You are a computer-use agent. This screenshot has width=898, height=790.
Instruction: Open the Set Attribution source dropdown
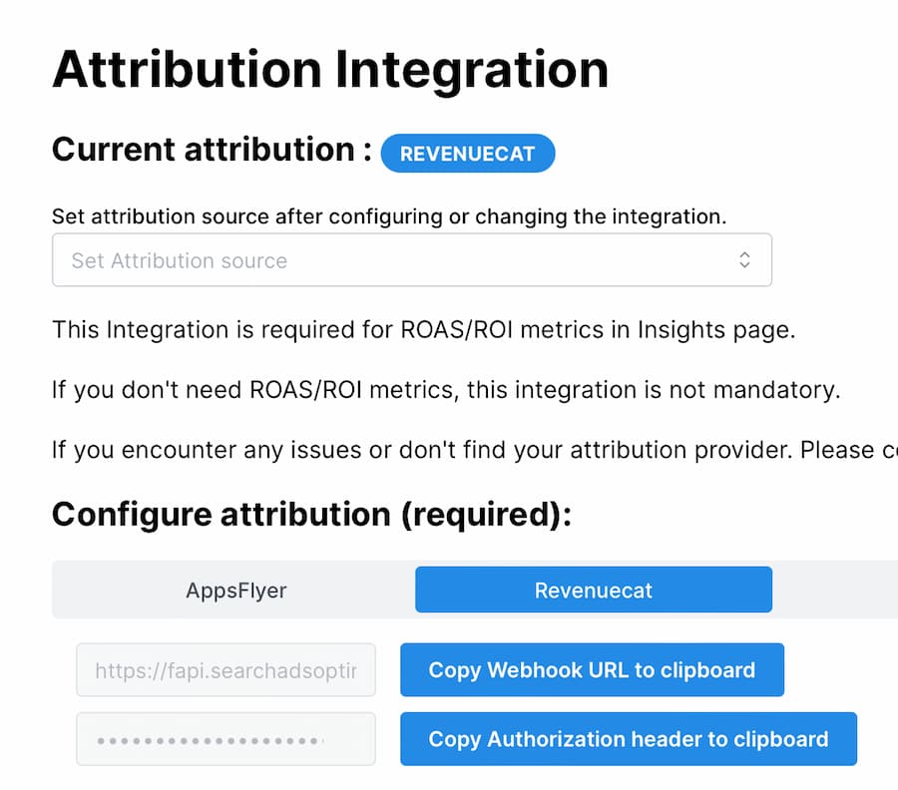411,260
